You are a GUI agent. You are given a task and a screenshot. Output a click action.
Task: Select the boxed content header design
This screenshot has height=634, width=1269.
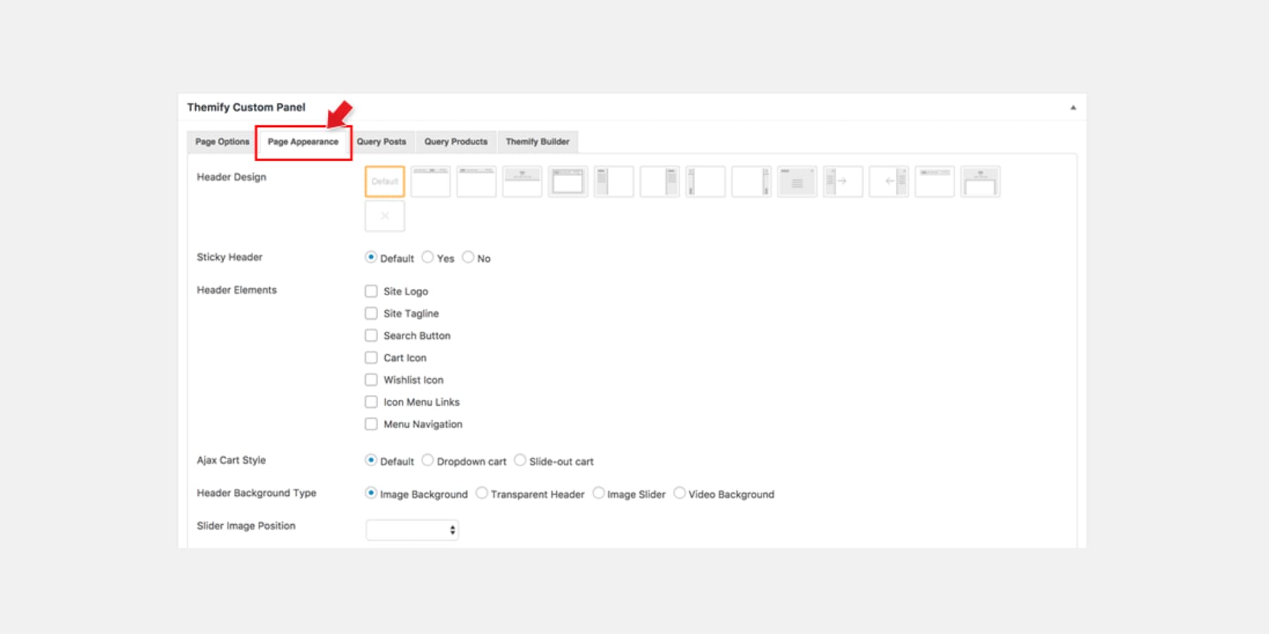pyautogui.click(x=568, y=181)
